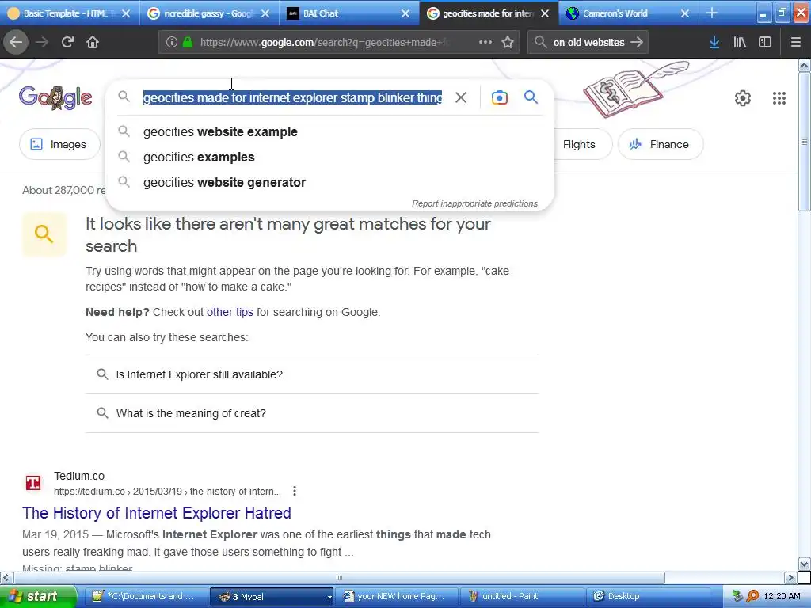Click 'Report inappropriate predictions'
The width and height of the screenshot is (811, 608).
pos(475,203)
